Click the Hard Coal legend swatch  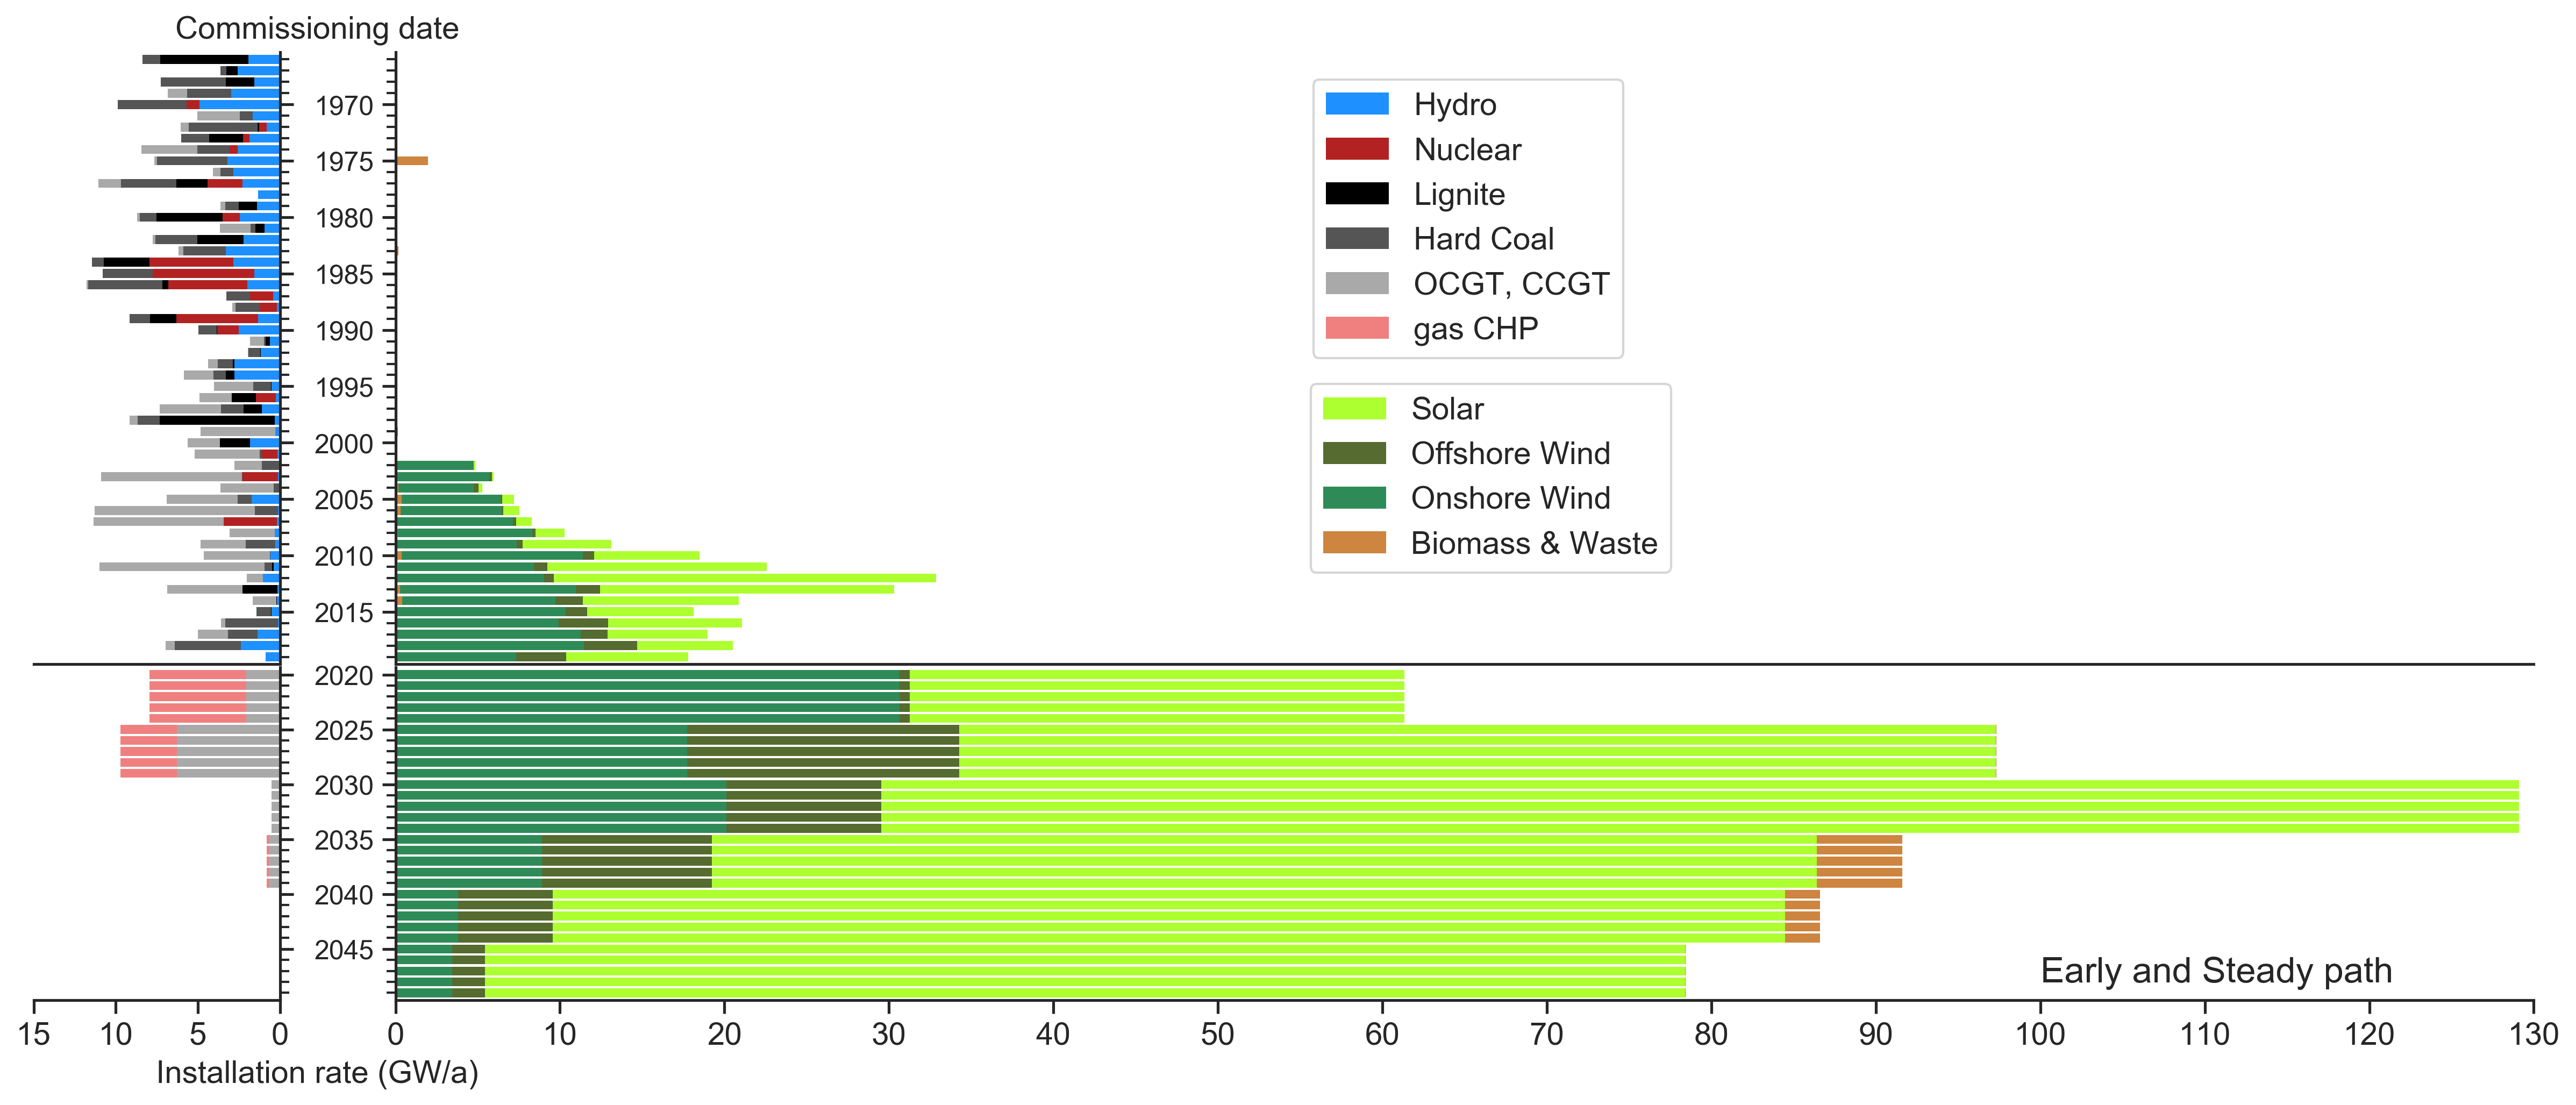[1357, 239]
